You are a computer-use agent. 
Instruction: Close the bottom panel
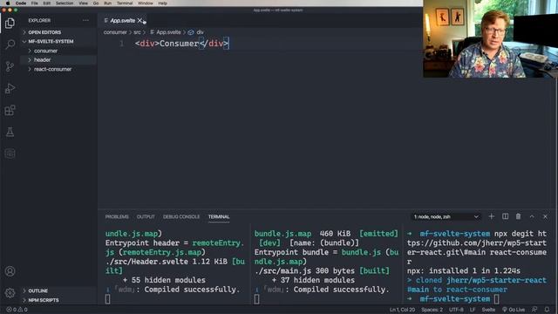[545, 216]
